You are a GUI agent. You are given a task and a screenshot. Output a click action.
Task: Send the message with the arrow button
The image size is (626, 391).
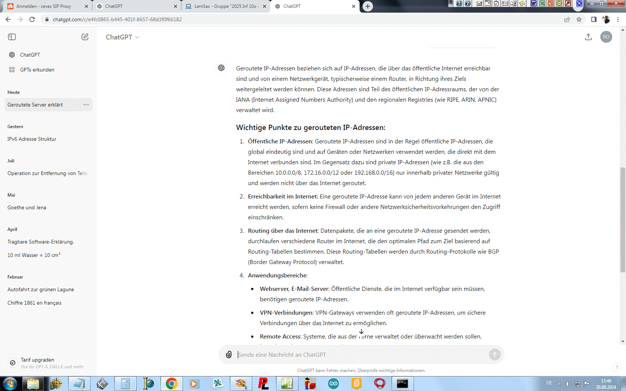[x=495, y=355]
